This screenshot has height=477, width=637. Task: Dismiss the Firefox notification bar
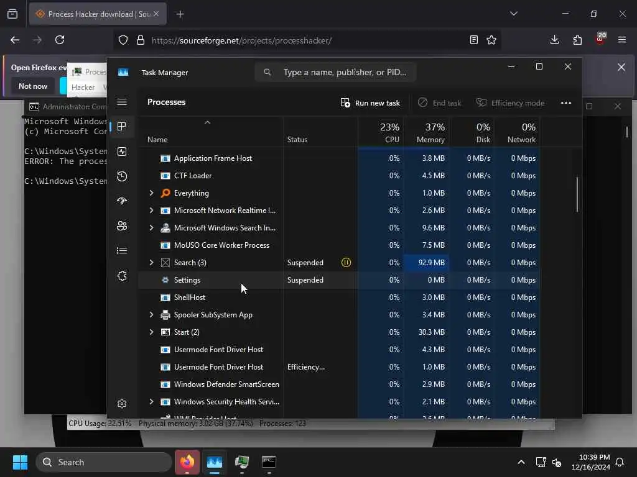[621, 67]
